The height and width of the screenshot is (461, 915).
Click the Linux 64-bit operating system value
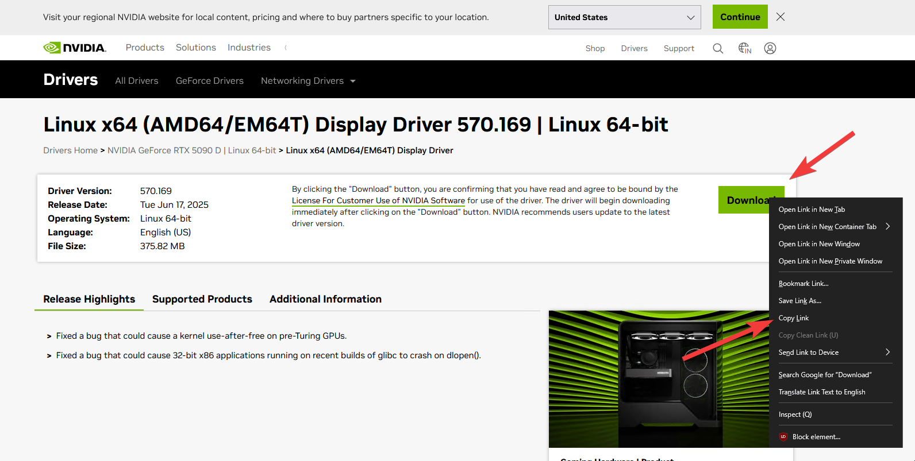tap(166, 219)
